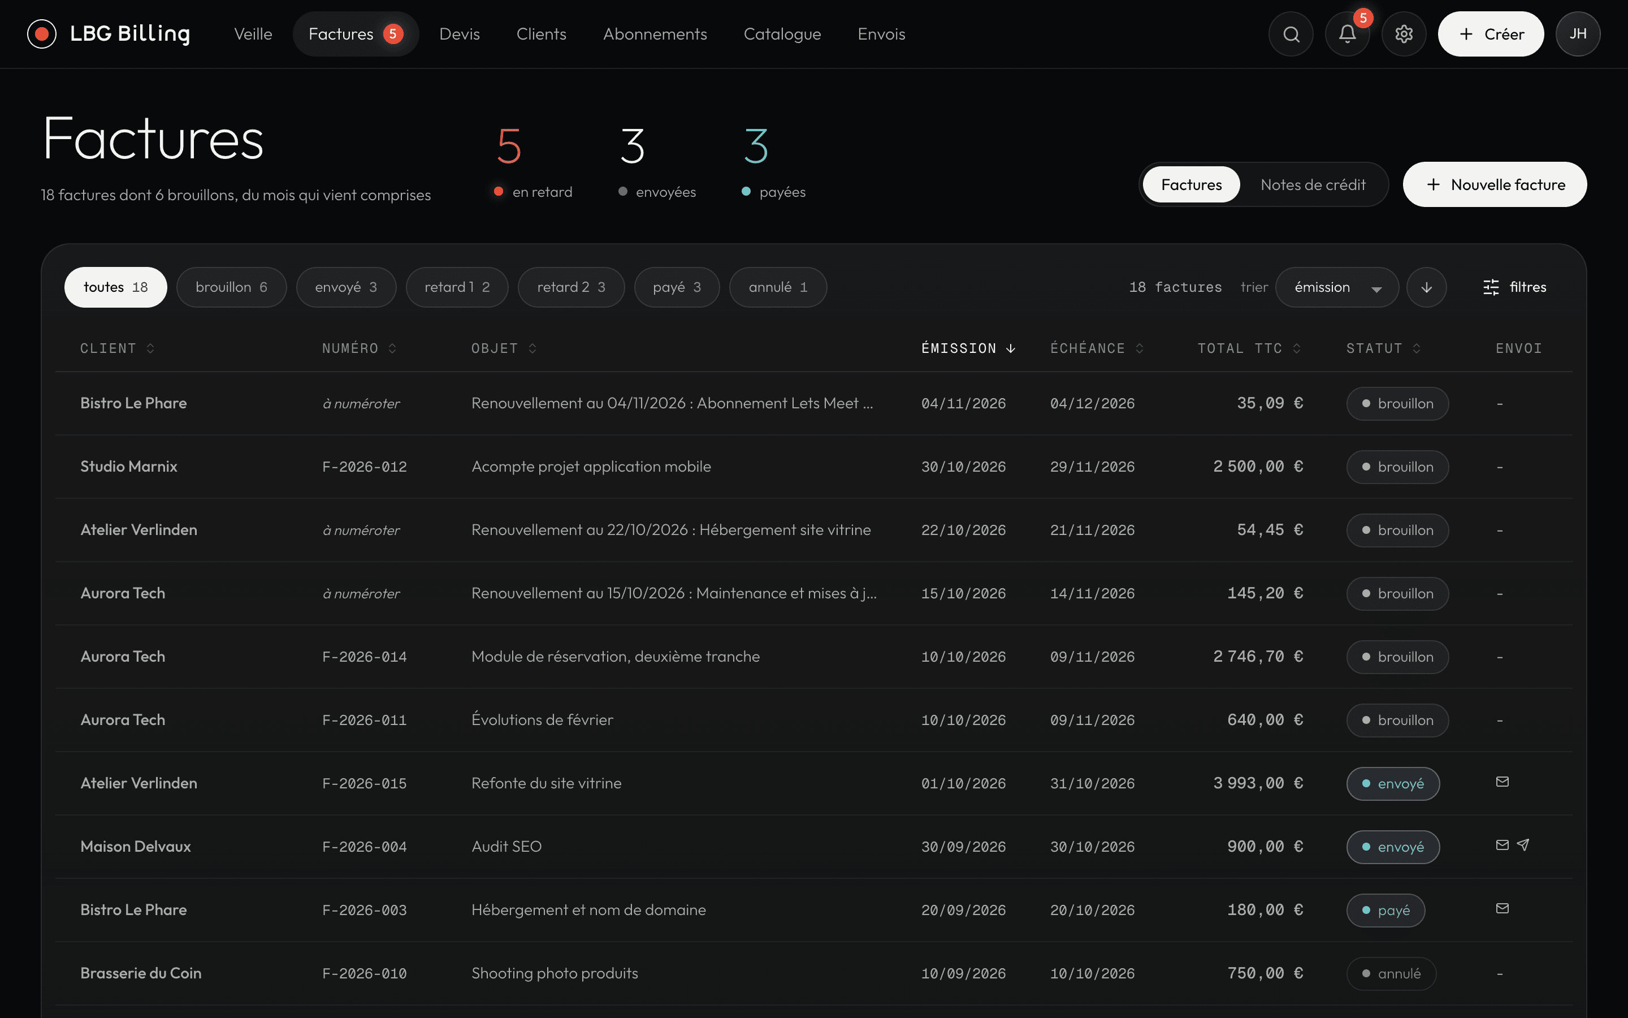Open settings gear icon
Image resolution: width=1628 pixels, height=1018 pixels.
point(1404,34)
